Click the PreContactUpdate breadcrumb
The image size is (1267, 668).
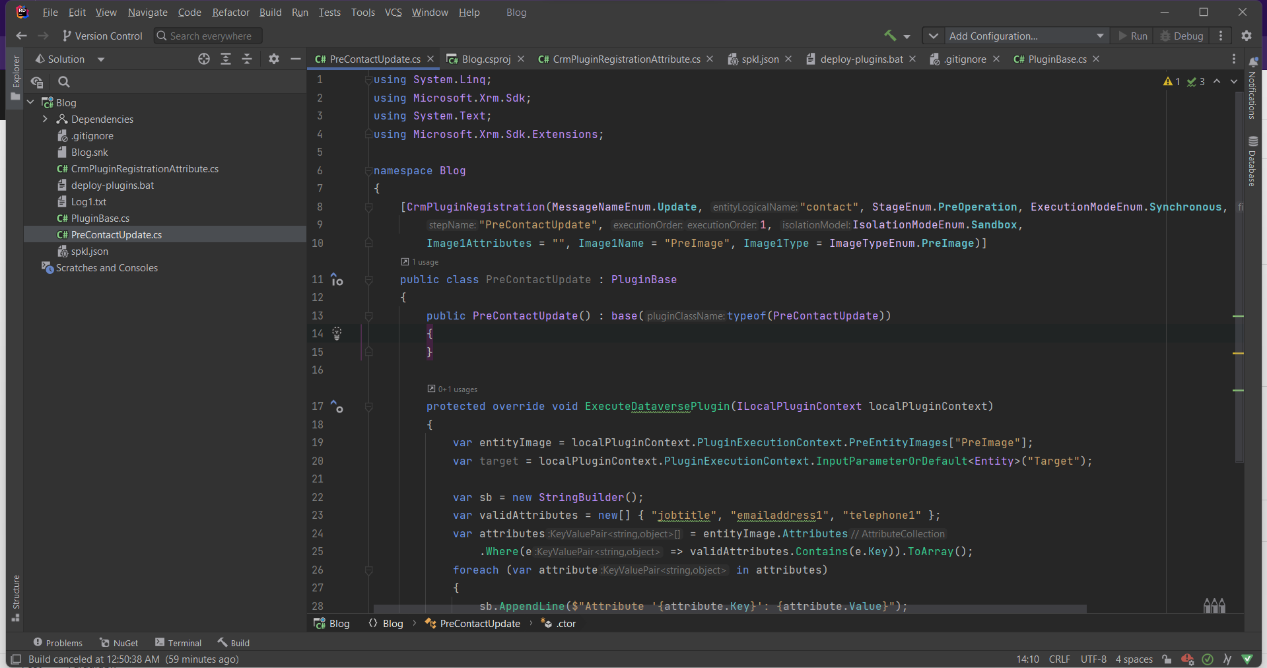[473, 624]
